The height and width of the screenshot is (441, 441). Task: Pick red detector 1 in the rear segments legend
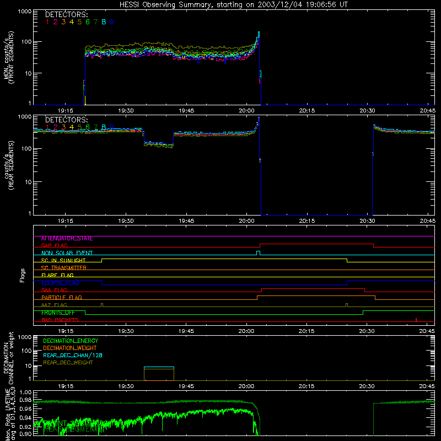click(47, 127)
